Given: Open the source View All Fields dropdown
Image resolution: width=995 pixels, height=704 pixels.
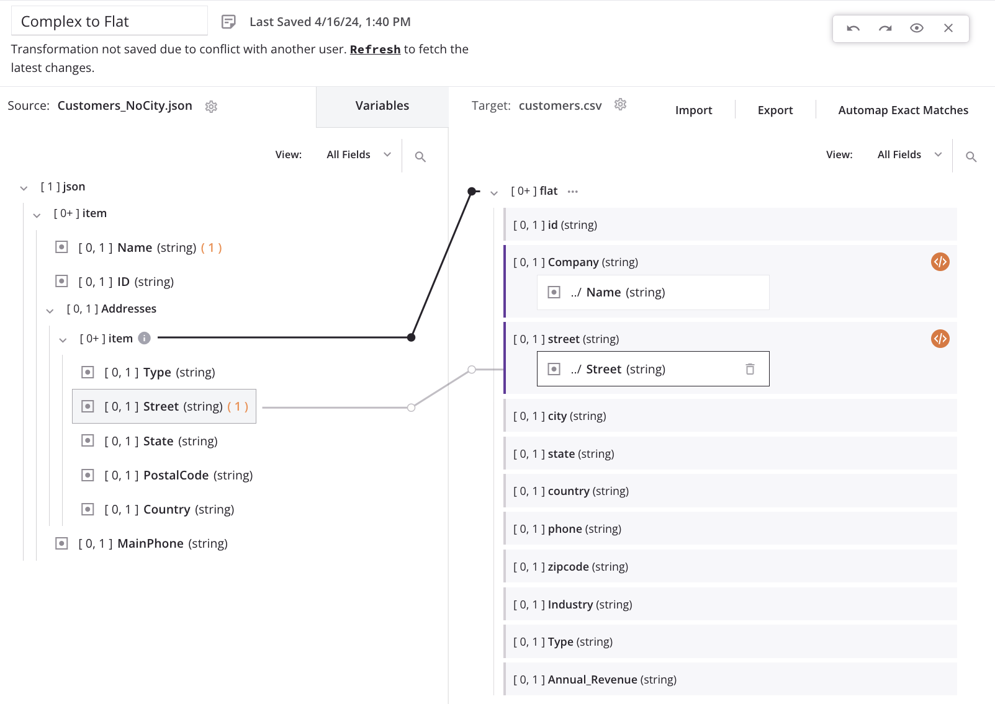Looking at the screenshot, I should (358, 155).
